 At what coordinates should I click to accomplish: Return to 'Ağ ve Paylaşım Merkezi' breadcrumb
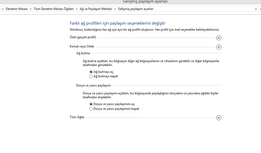coord(96,9)
